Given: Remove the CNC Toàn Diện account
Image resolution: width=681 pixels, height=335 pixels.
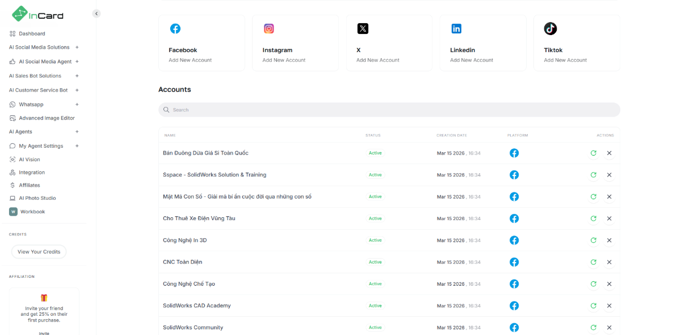Looking at the screenshot, I should pos(609,262).
